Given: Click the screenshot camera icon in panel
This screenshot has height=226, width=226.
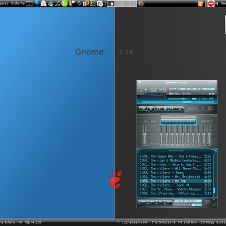Looking at the screenshot, I should pos(100,3).
